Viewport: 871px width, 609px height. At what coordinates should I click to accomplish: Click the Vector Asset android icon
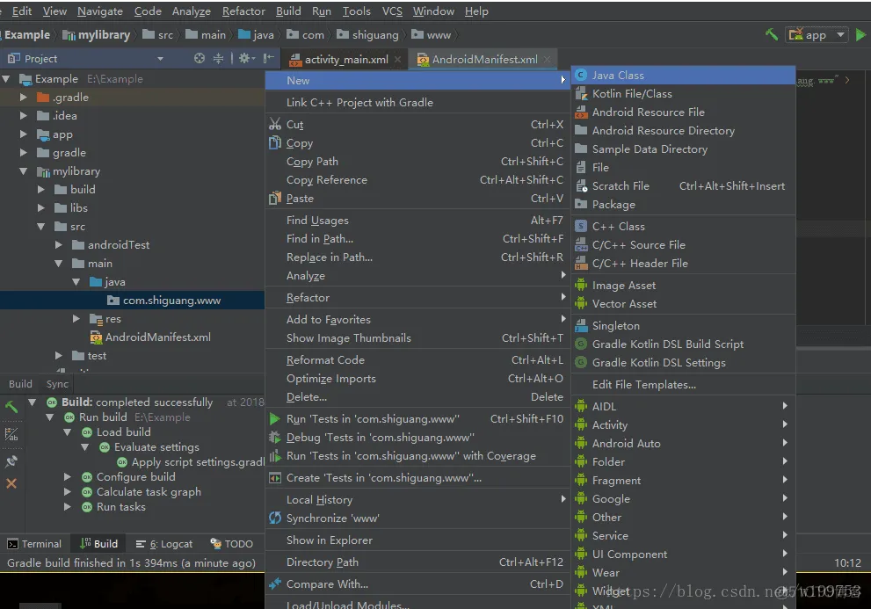(581, 303)
